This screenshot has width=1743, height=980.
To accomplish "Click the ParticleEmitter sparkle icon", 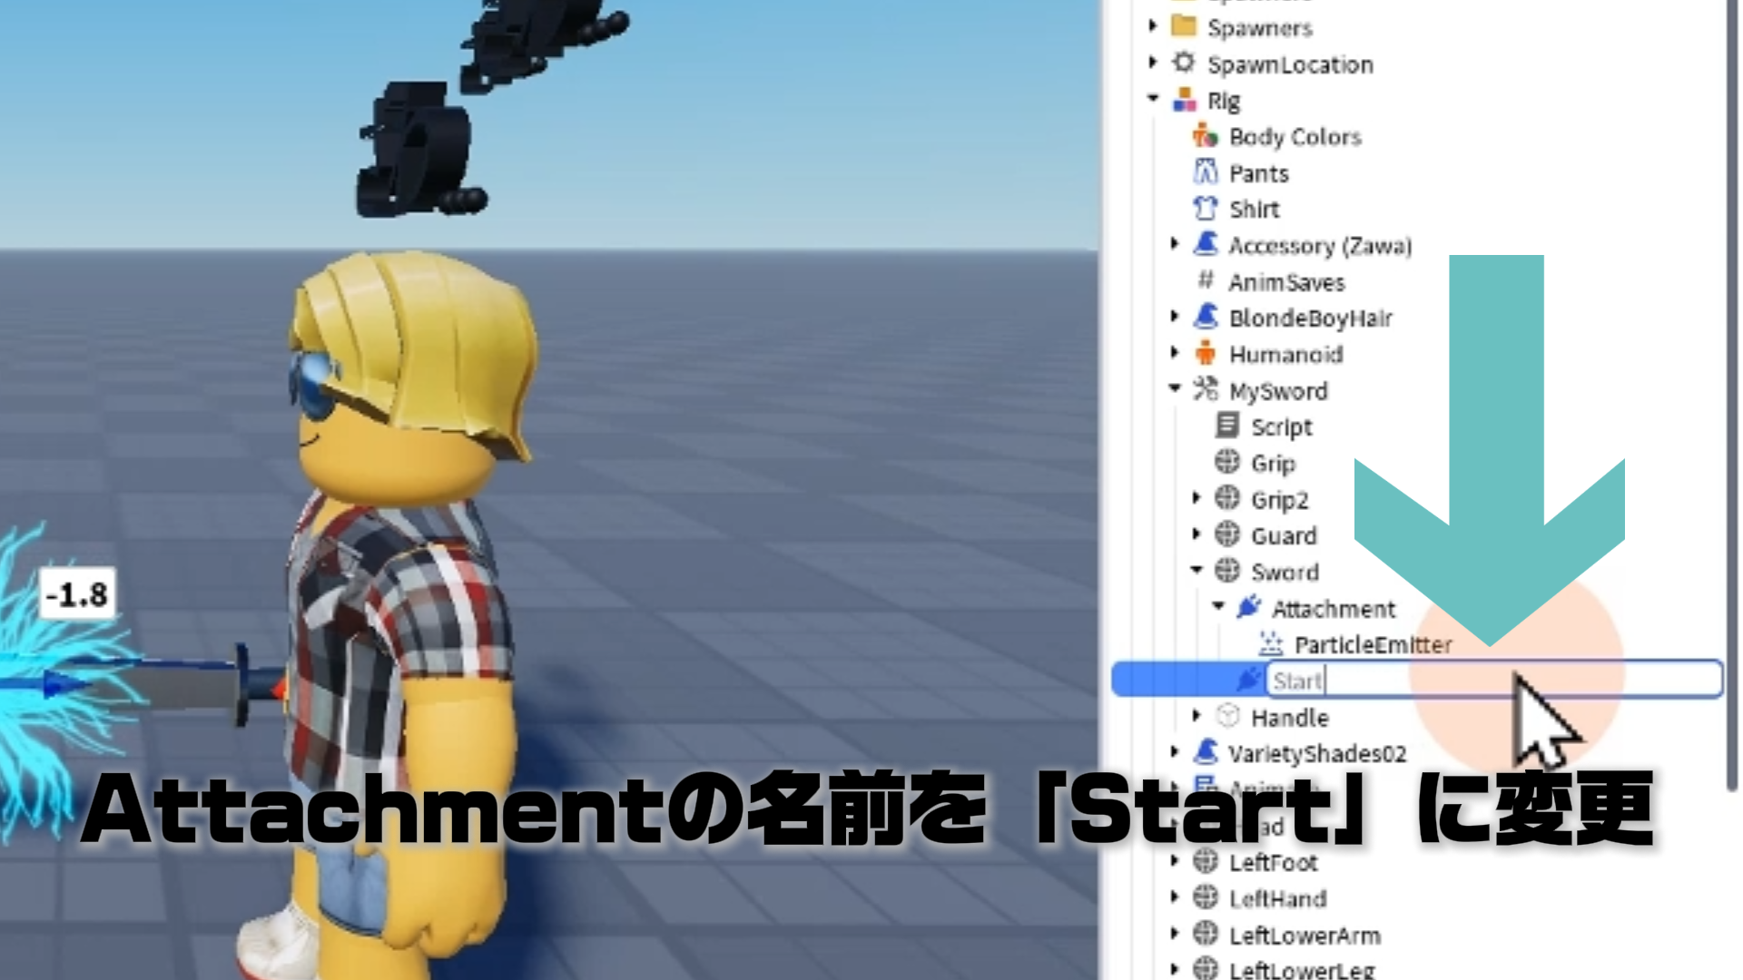I will click(x=1271, y=644).
